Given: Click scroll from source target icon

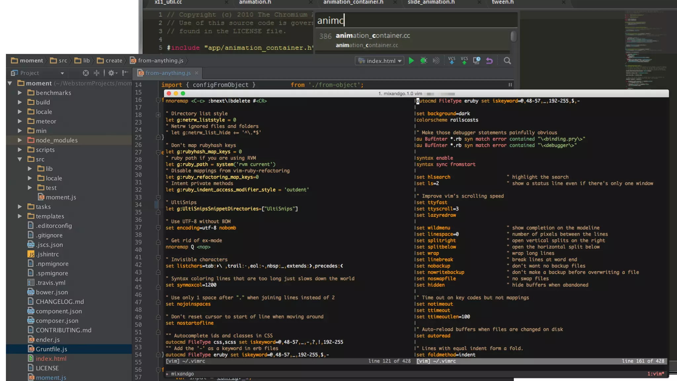Looking at the screenshot, I should tap(86, 73).
